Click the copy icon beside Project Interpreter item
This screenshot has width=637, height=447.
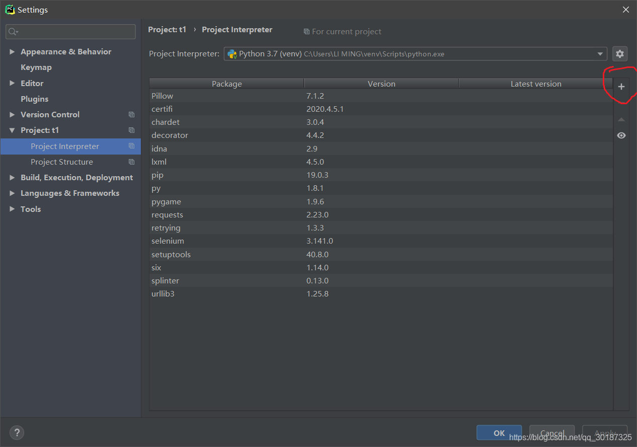pos(132,146)
